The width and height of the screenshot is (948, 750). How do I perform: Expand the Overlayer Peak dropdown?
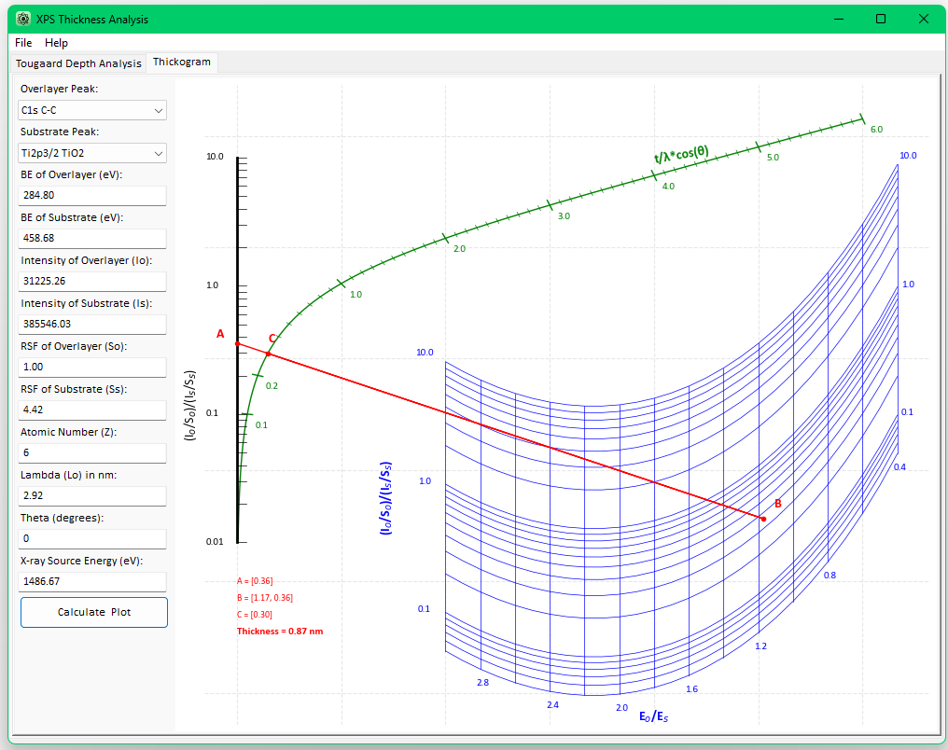tap(92, 110)
